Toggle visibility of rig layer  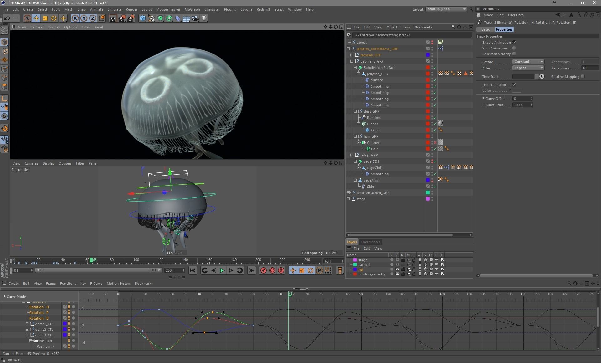[397, 269]
